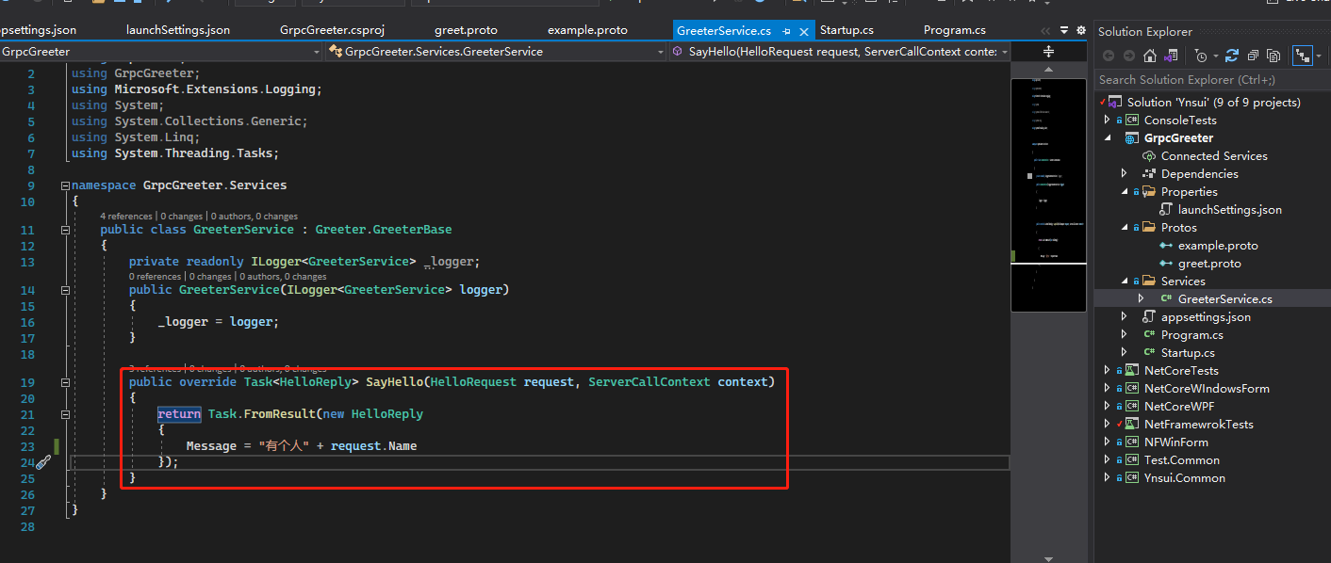1331x563 pixels.
Task: Collapse the Protos folder
Action: (x=1125, y=227)
